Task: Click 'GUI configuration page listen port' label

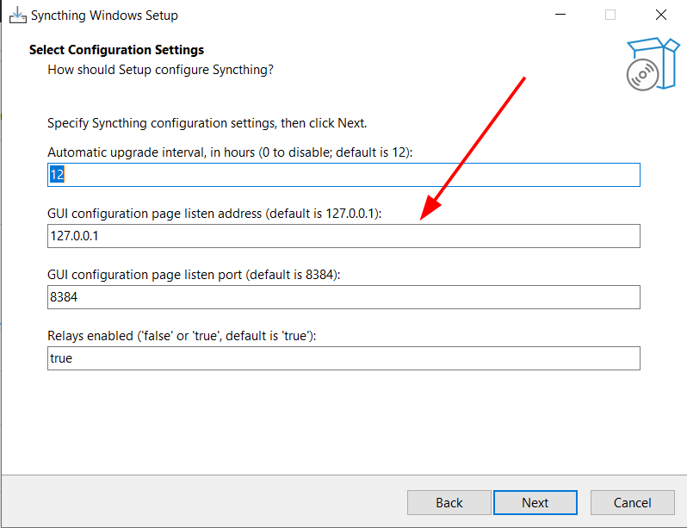Action: pyautogui.click(x=194, y=275)
